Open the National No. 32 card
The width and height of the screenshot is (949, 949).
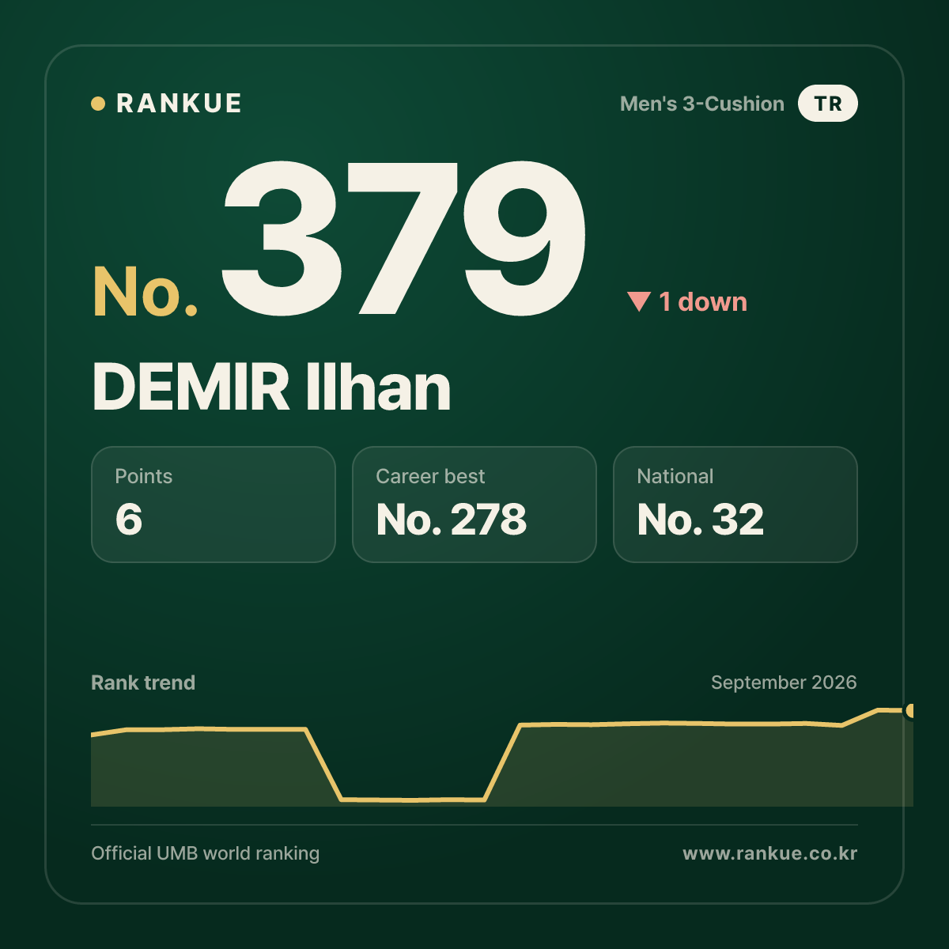click(735, 505)
